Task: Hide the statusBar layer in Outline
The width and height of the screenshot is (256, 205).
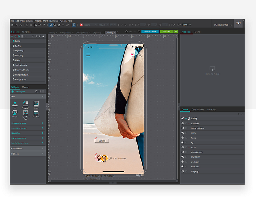Action: (x=183, y=123)
